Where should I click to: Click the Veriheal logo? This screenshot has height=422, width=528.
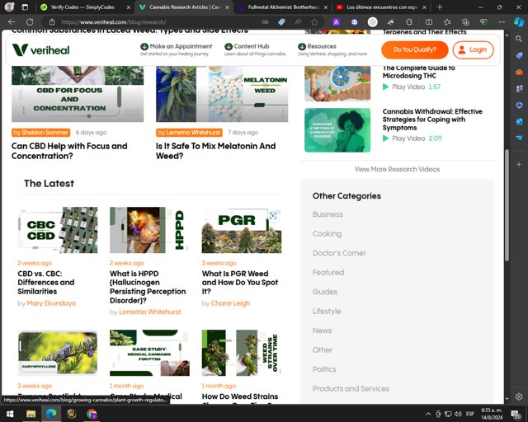click(x=40, y=49)
